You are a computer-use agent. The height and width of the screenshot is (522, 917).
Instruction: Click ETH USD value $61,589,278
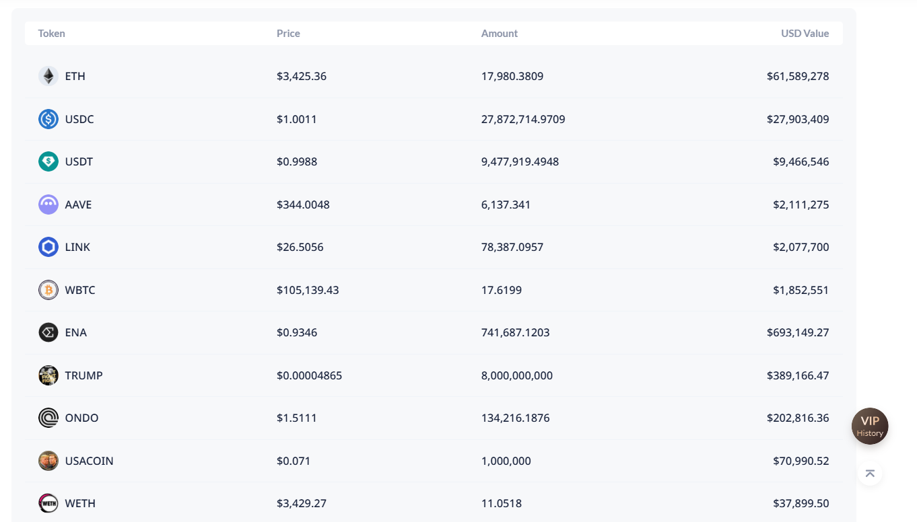click(x=798, y=76)
